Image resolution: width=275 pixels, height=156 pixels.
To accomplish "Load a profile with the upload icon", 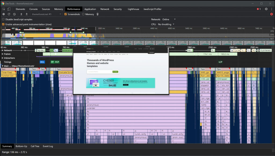I will pos(21,14).
